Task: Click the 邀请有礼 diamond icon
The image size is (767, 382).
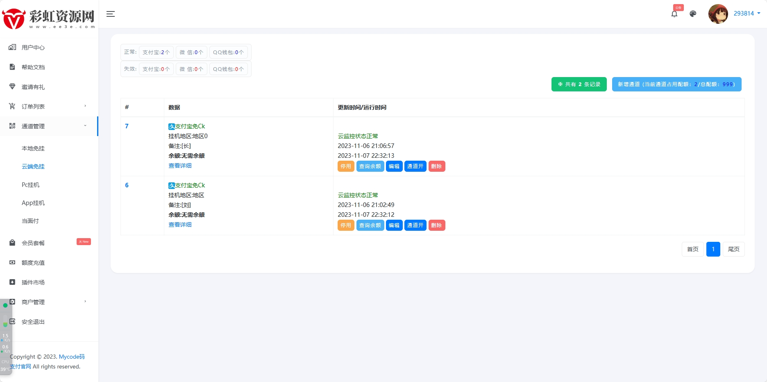Action: (12, 87)
